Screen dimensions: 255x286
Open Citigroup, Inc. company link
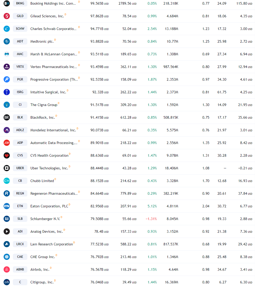tap(42, 282)
